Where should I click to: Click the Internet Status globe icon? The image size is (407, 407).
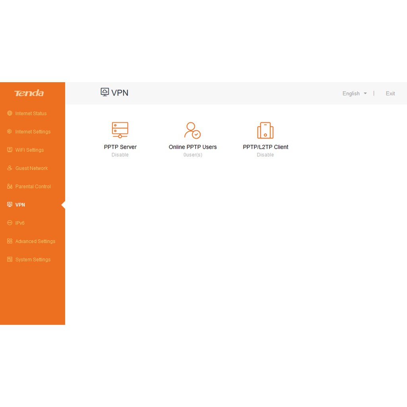click(10, 113)
